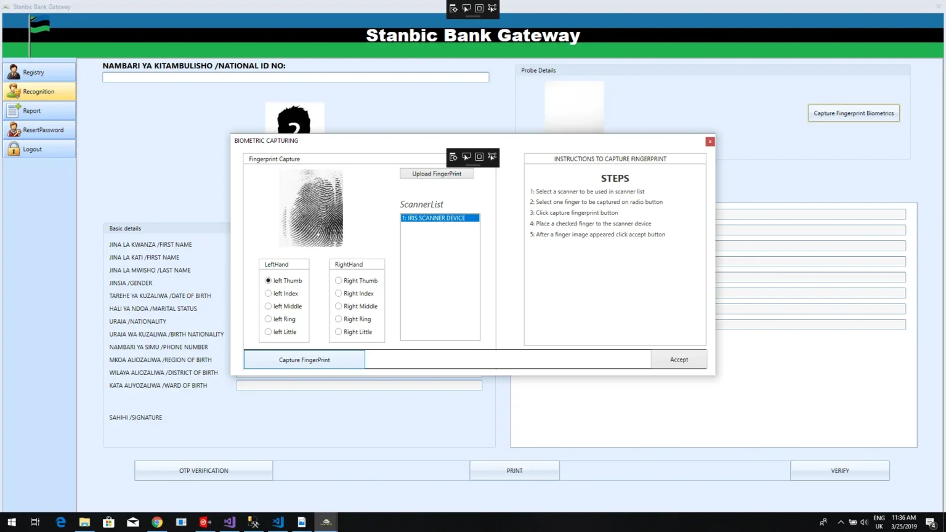This screenshot has width=946, height=532.
Task: Open the Action Center notifications icon
Action: pyautogui.click(x=931, y=522)
